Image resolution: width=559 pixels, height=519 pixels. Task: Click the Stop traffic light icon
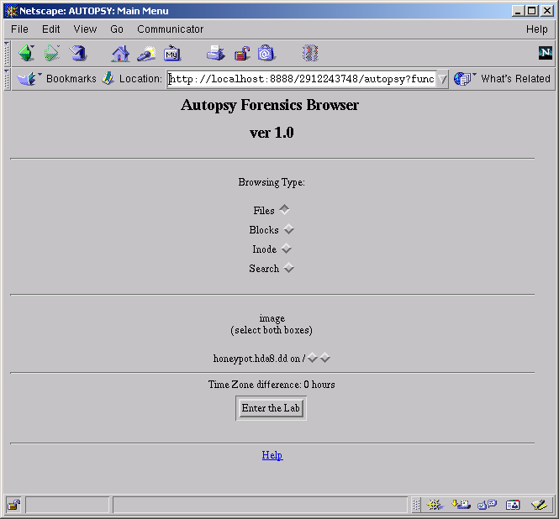tap(310, 54)
